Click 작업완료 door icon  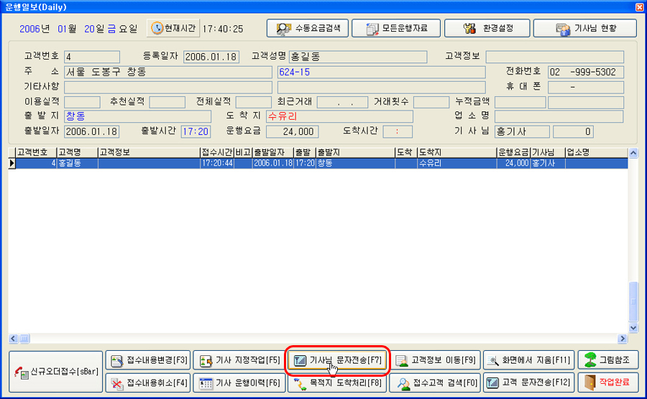tap(590, 383)
